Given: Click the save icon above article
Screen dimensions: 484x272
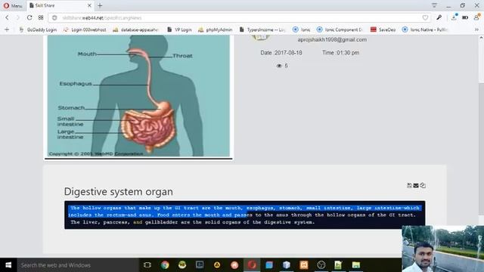Looking at the screenshot, I should tap(409, 185).
